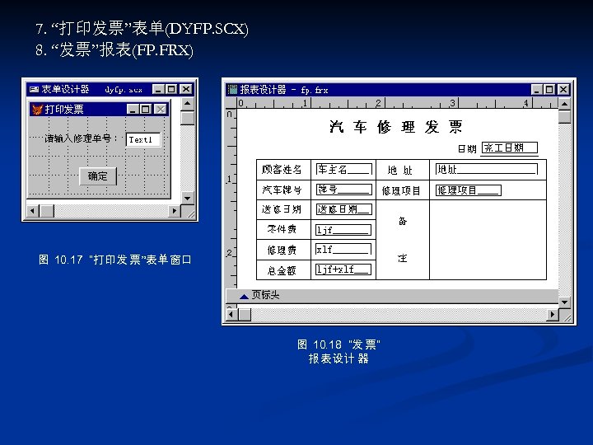Click report designer scroll right arrow
The height and width of the screenshot is (445, 593).
(x=553, y=314)
